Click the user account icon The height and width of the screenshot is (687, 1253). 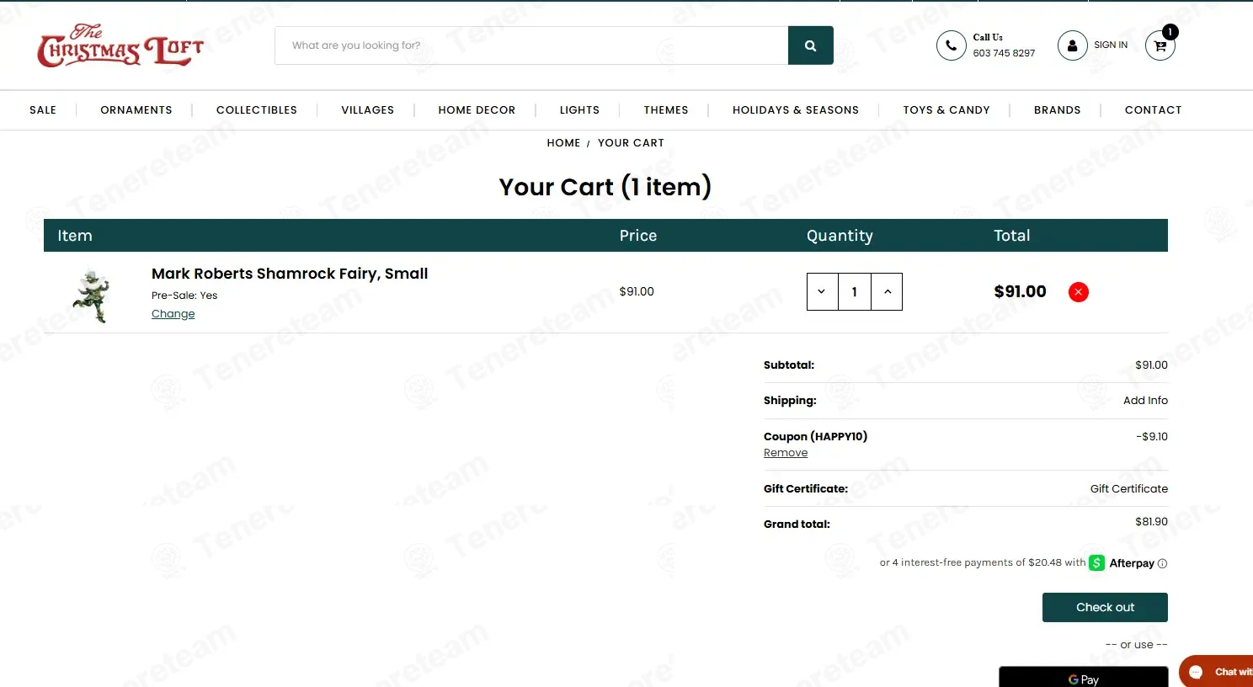coord(1072,45)
